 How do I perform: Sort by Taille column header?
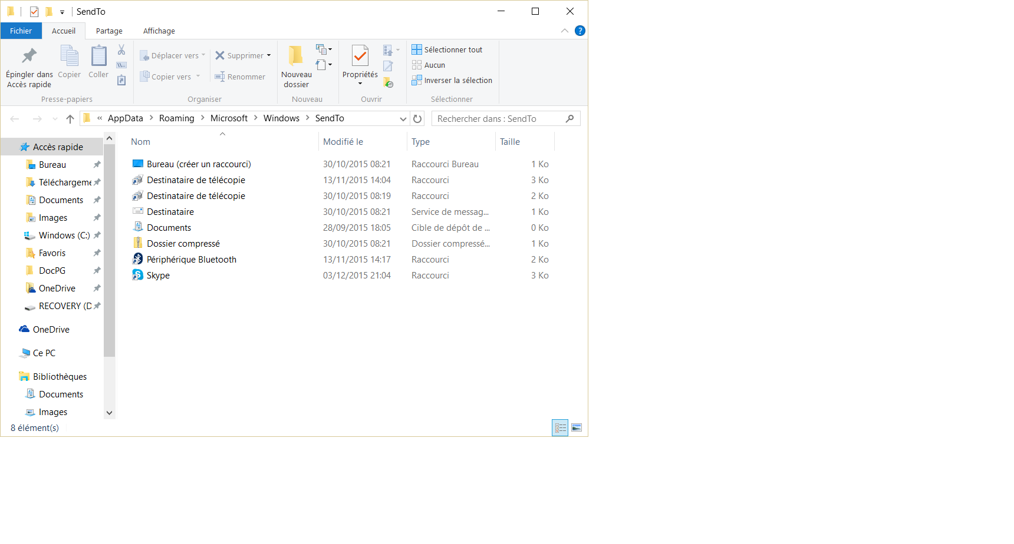click(525, 142)
